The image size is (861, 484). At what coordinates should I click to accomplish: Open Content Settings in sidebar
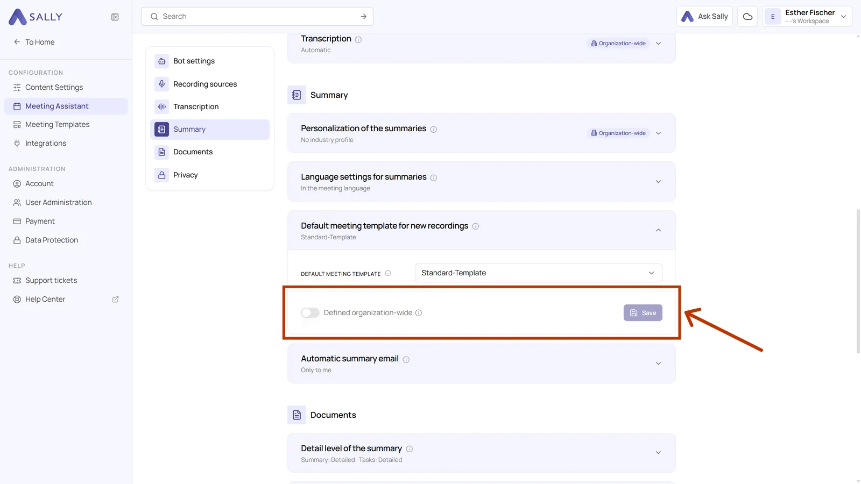66,88
